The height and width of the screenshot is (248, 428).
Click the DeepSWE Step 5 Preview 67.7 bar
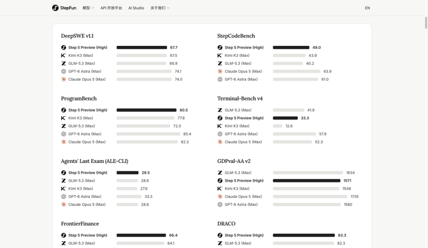pyautogui.click(x=141, y=47)
